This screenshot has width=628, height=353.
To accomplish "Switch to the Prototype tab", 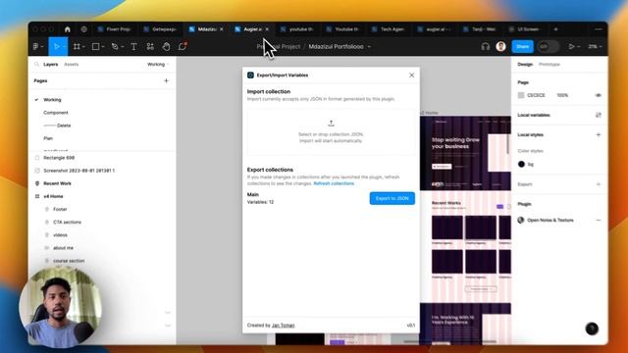I will [x=549, y=65].
